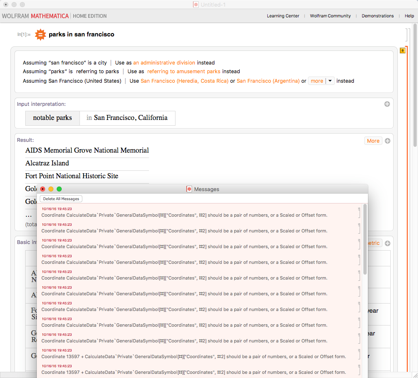
Task: Click the yellow plus icon by the output cell bracket
Action: pyautogui.click(x=403, y=50)
